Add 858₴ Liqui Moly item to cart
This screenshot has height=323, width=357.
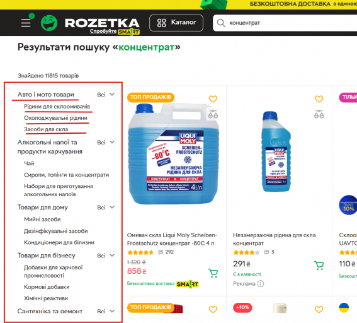(213, 273)
